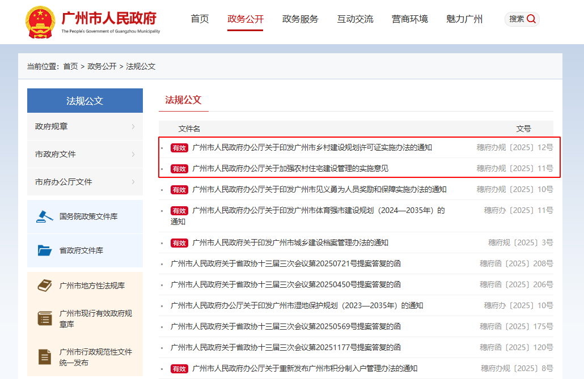Click the 搜索 search box
This screenshot has width=584, height=379.
click(x=522, y=19)
